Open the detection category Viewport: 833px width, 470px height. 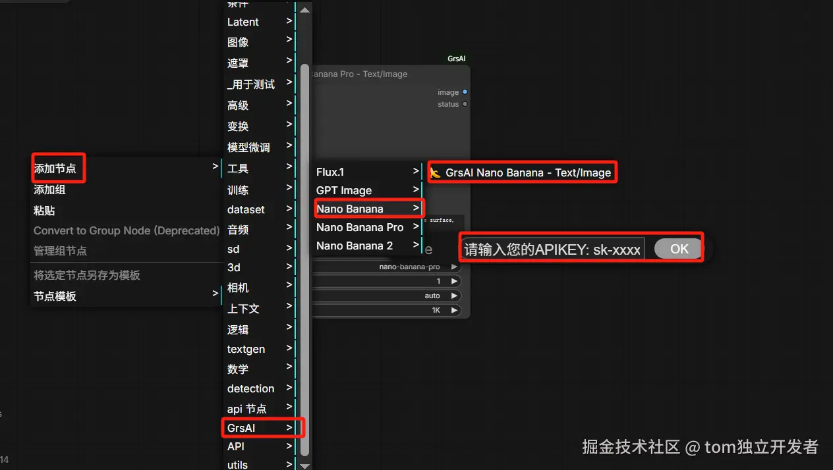coord(260,388)
